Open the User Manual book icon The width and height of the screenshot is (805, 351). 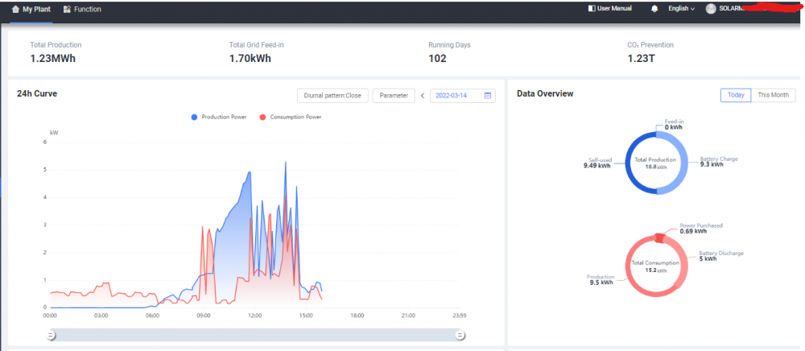coord(592,8)
